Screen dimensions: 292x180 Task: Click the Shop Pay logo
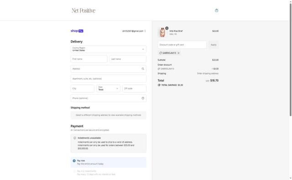click(x=77, y=31)
